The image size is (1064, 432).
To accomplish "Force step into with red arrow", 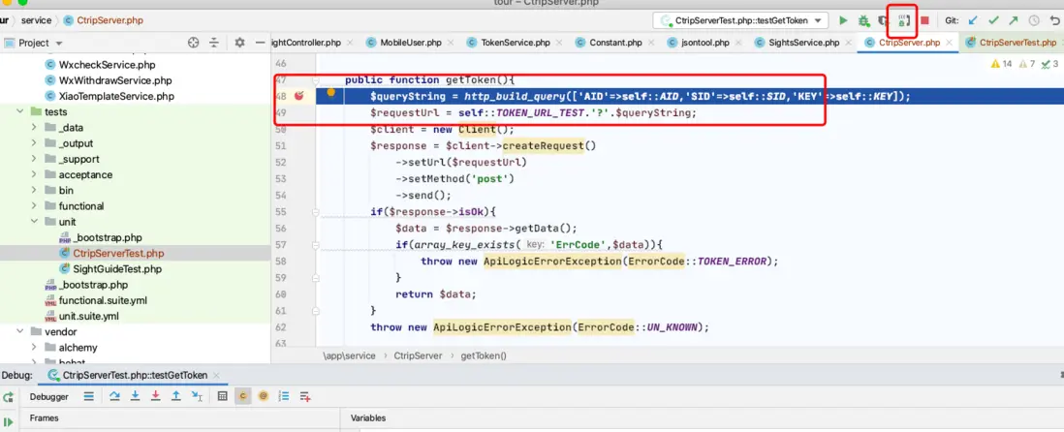I will 155,397.
